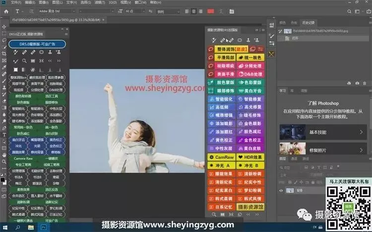The height and width of the screenshot is (232, 372).
Task: Select the Eyedropper tool
Action: coord(4,67)
